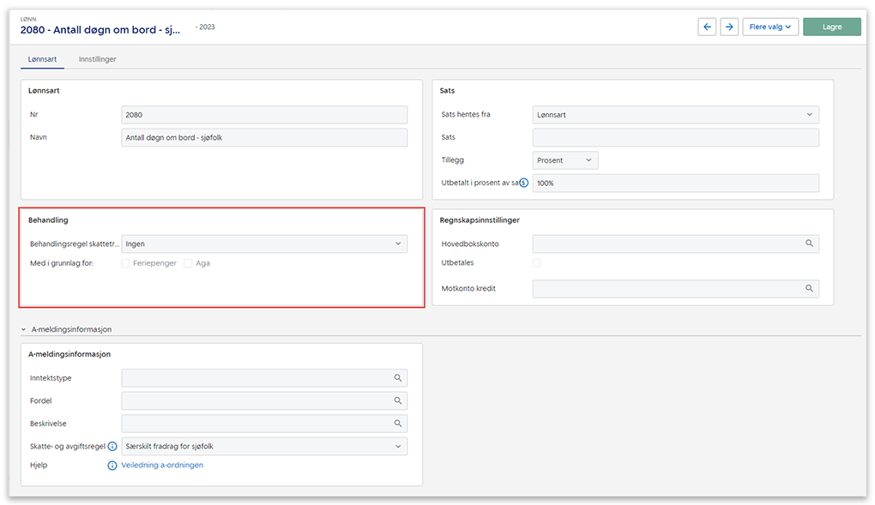Click search icon in Inntektstype field
Screen dimensions: 875x505
[x=397, y=378]
